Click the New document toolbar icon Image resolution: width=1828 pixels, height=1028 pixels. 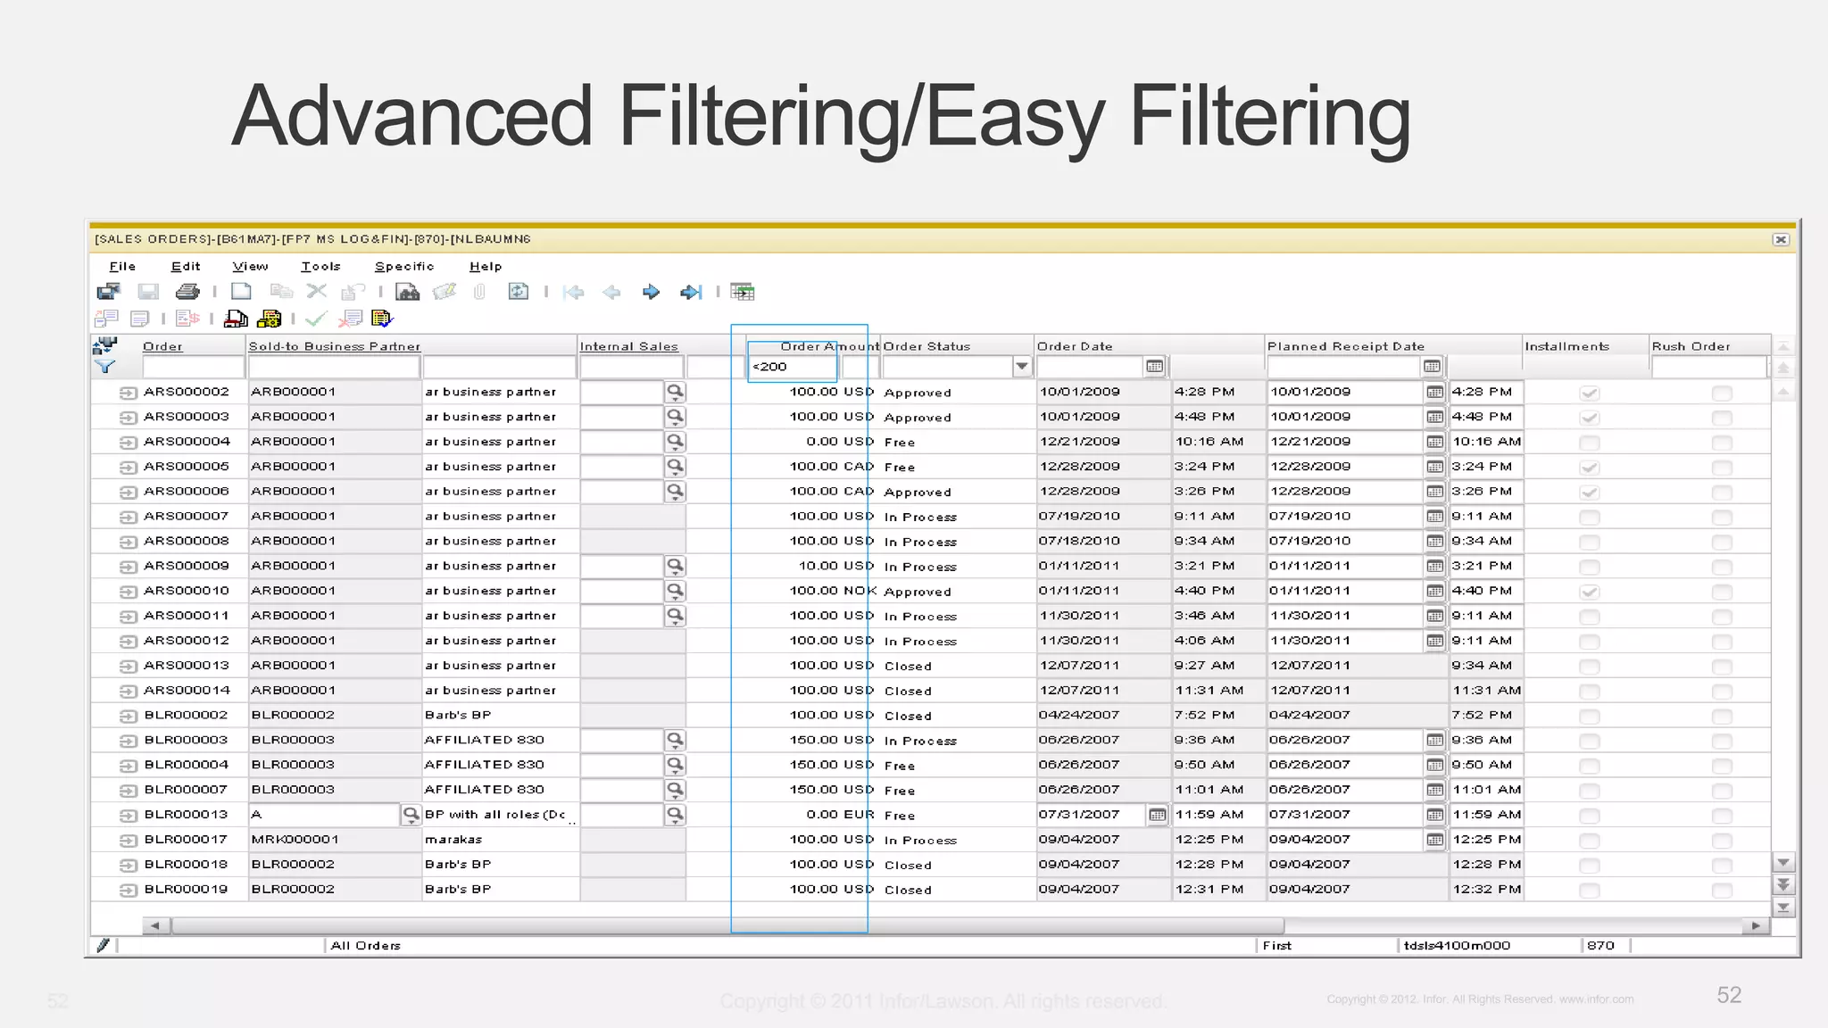click(241, 292)
